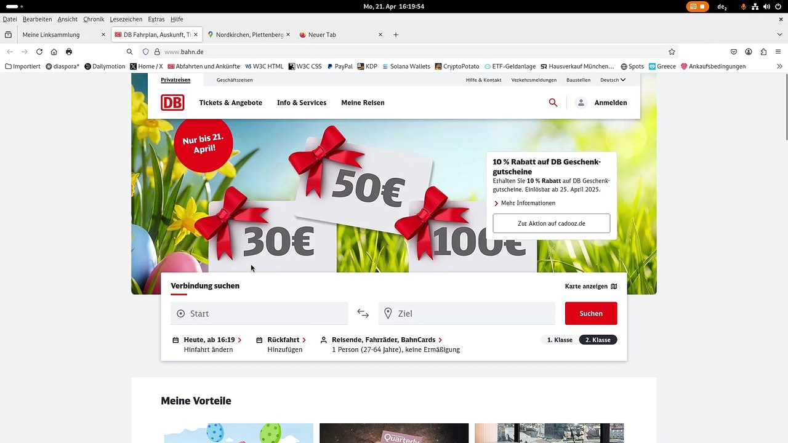Select the Privatreisen link
788x443 pixels.
[x=175, y=80]
